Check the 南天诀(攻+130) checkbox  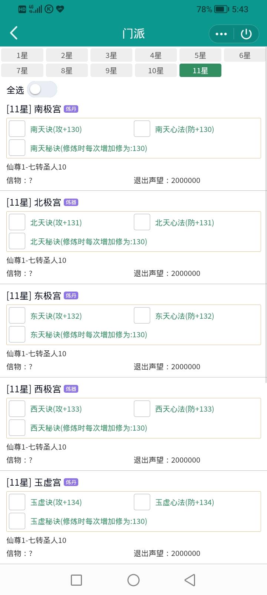pyautogui.click(x=17, y=129)
